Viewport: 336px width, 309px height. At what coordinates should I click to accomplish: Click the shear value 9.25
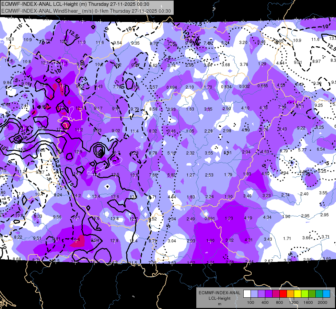click(x=318, y=105)
